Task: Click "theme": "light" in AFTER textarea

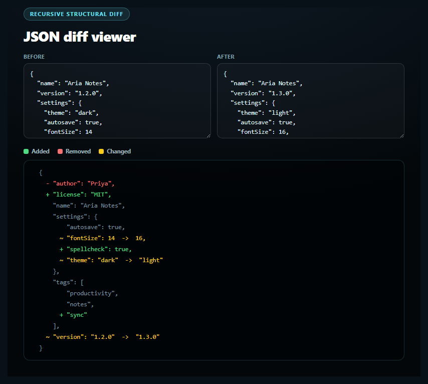Action: (x=267, y=113)
